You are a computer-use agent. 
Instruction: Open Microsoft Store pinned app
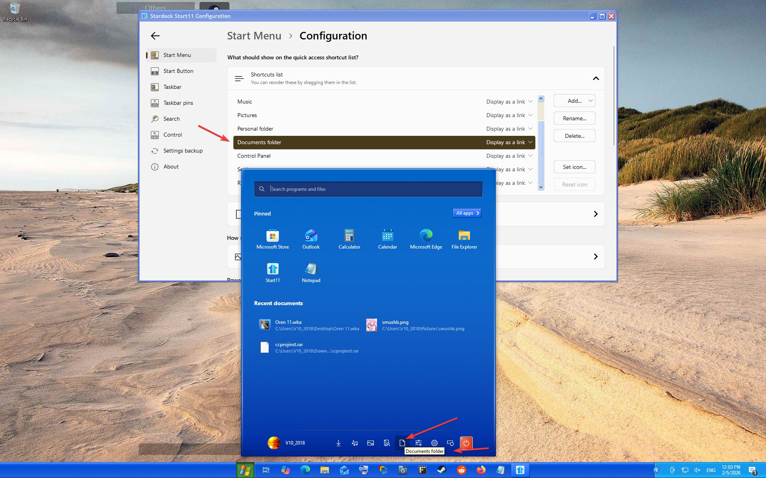(x=272, y=239)
